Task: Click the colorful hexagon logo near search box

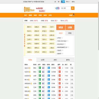Action: point(58,8)
